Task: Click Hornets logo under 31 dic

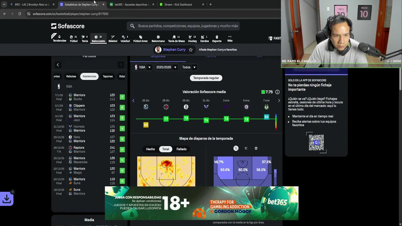Action: tap(206, 107)
